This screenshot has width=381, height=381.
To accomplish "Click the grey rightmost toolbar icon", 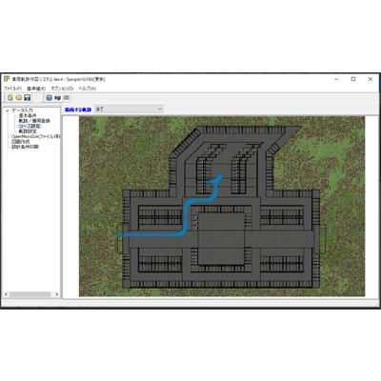I will (66, 98).
